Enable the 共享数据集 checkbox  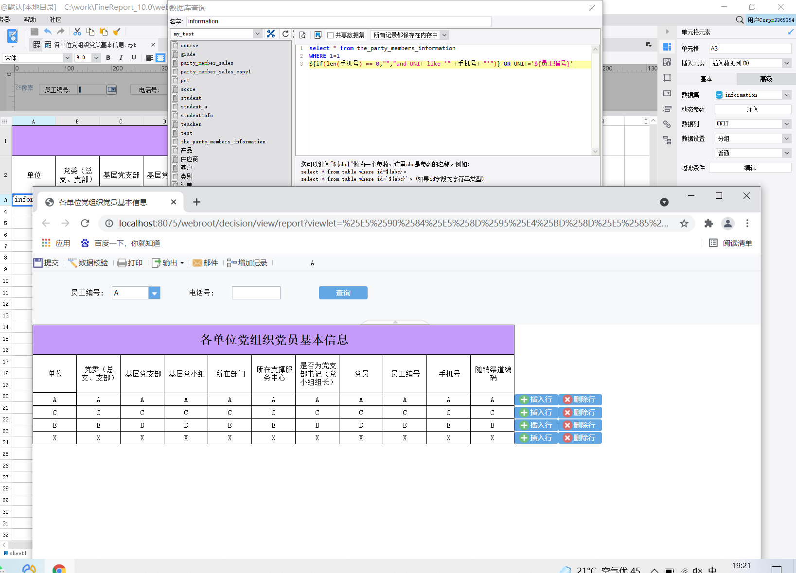pos(331,35)
